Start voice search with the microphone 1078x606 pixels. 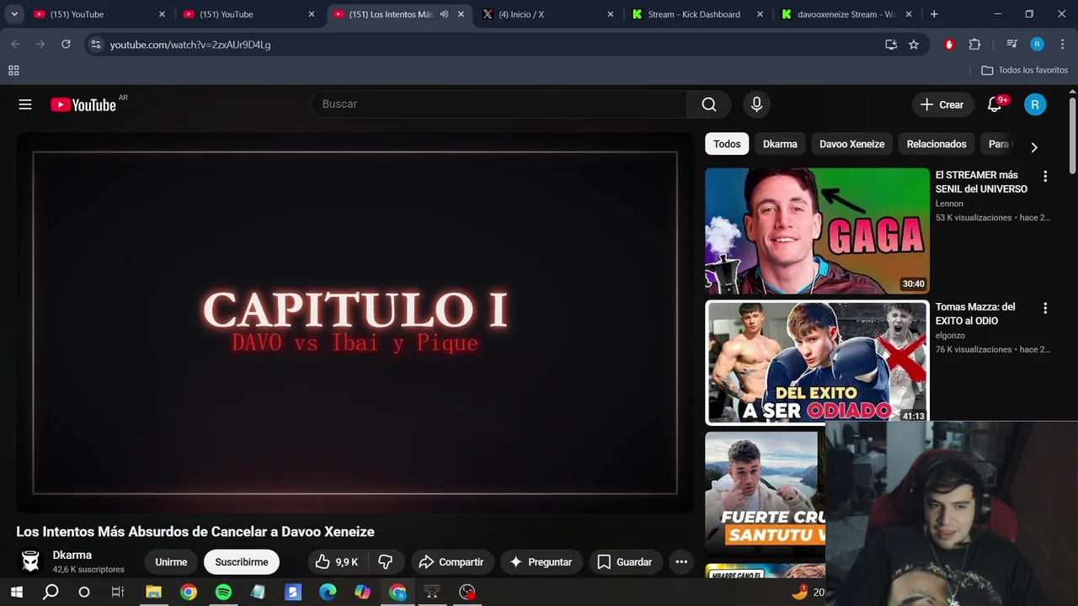pyautogui.click(x=756, y=104)
